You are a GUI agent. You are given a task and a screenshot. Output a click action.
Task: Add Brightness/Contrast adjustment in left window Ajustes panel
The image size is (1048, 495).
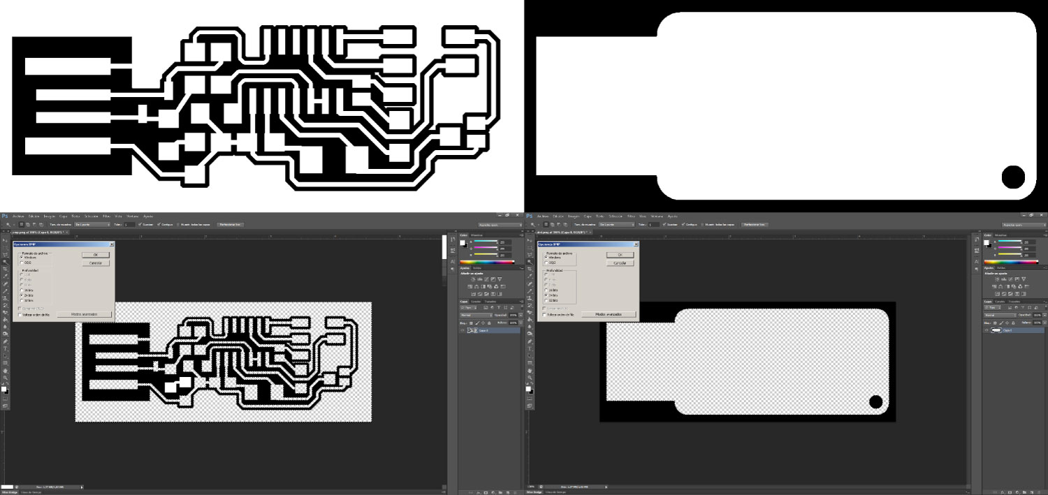tap(473, 279)
